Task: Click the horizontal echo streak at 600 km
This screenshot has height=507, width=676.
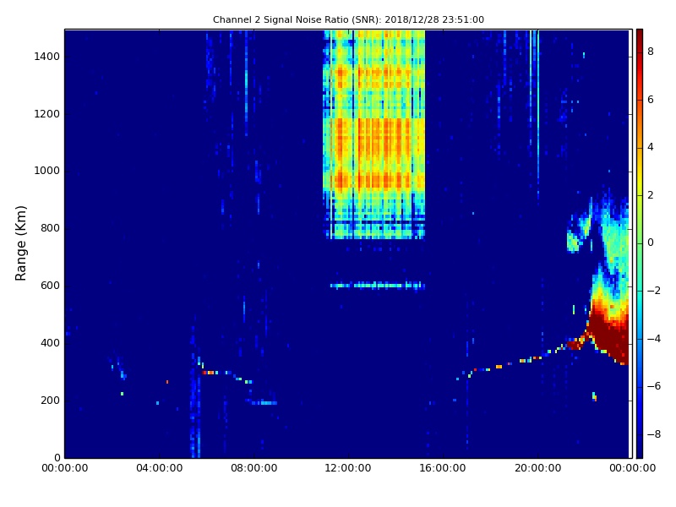Action: pos(378,286)
